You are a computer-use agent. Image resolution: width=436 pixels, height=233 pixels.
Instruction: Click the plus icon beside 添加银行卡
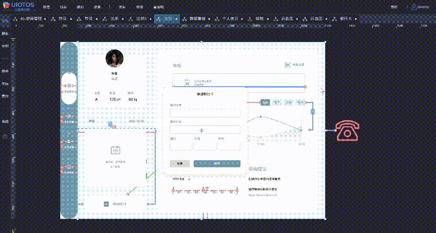tap(106, 204)
